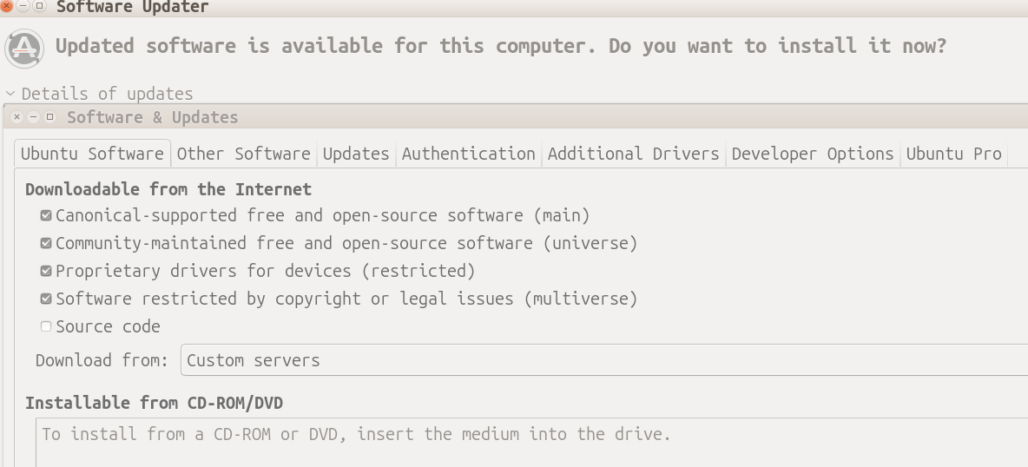This screenshot has width=1028, height=467.
Task: Maximize the Software & Updates window
Action: [49, 117]
